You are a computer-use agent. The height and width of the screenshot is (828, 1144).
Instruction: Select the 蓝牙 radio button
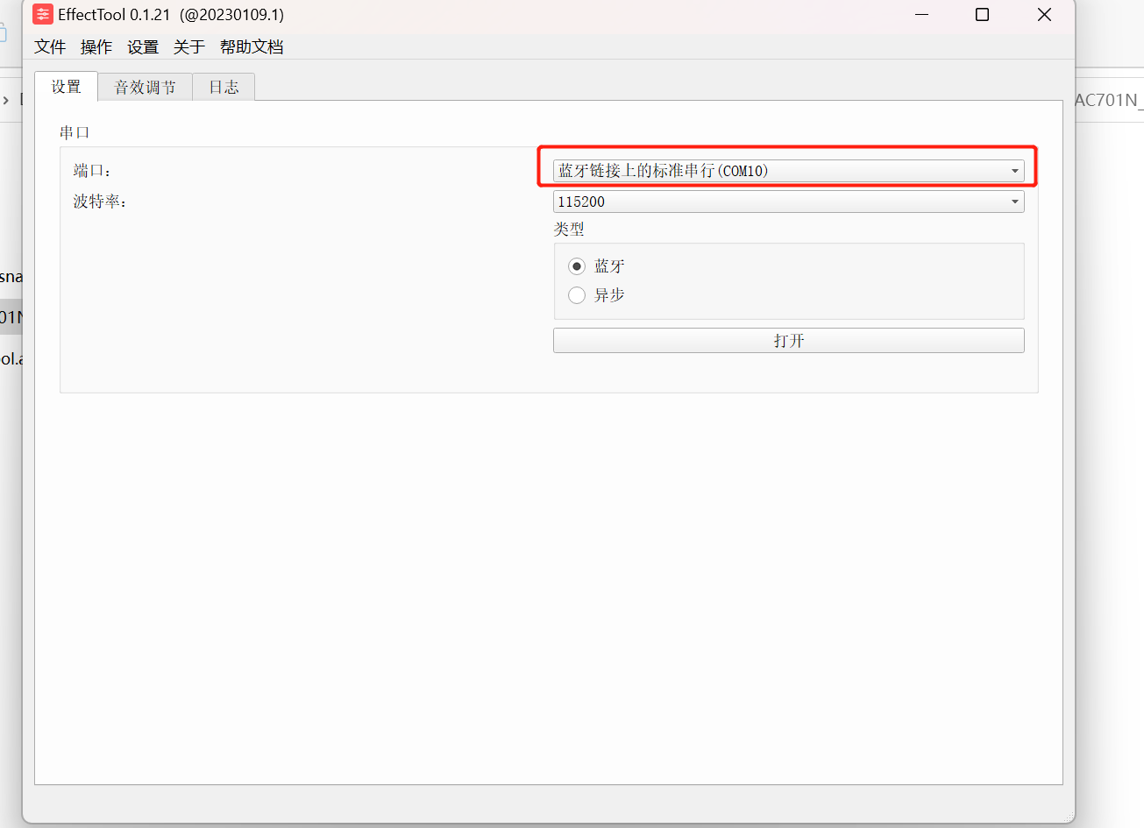coord(577,266)
